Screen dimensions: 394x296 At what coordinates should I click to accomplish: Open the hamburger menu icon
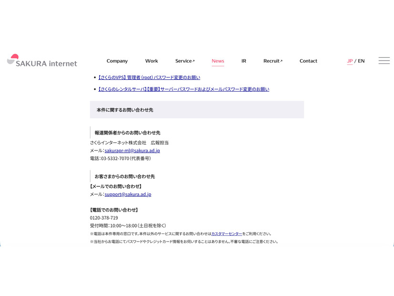(384, 61)
